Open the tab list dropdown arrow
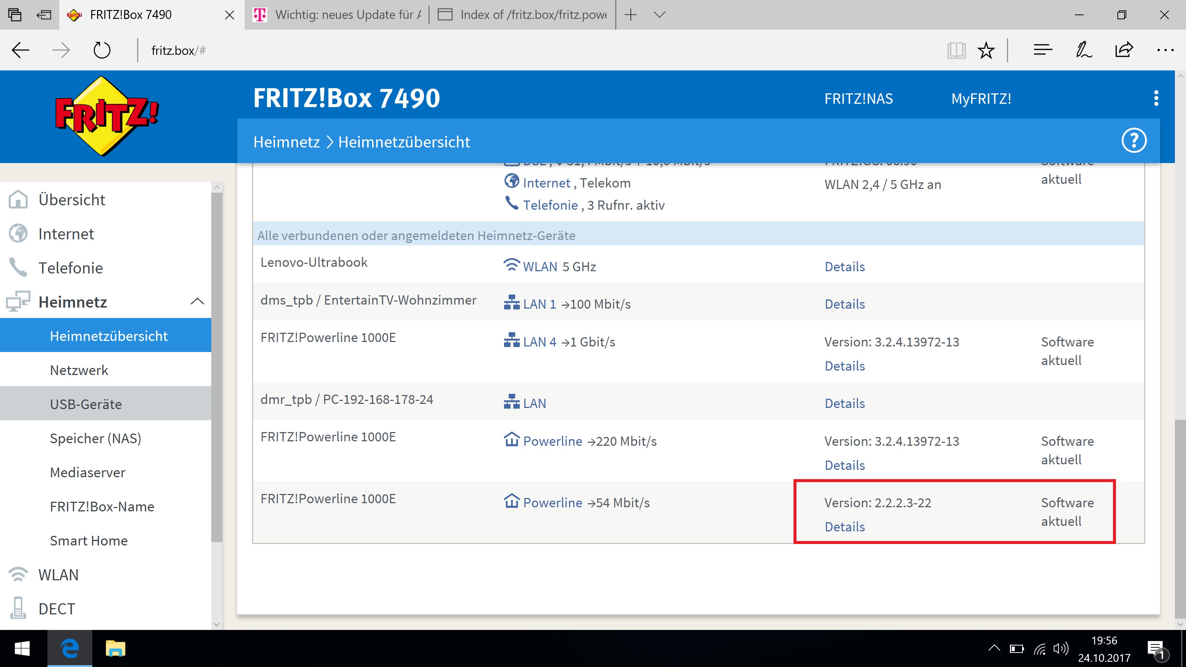This screenshot has width=1186, height=667. (659, 15)
